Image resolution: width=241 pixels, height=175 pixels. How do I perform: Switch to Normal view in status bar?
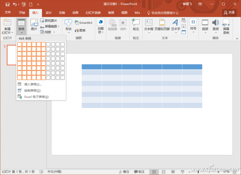pyautogui.click(x=154, y=172)
